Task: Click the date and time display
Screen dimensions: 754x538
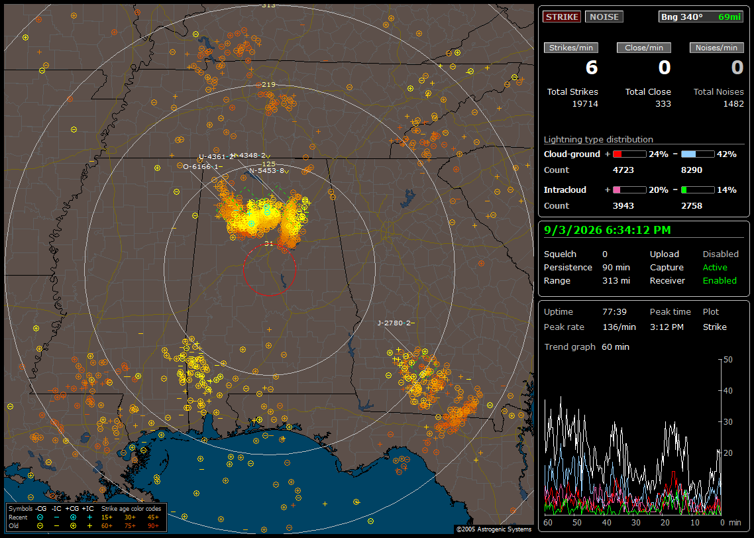Action: coord(607,231)
